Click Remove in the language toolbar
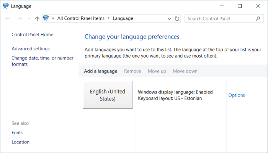The image size is (268, 153). 132,71
